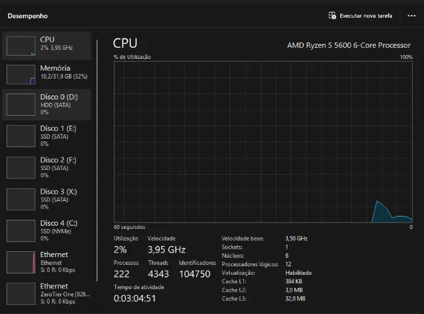Click the CPU utilization graph area
424x314 pixels.
point(263,142)
